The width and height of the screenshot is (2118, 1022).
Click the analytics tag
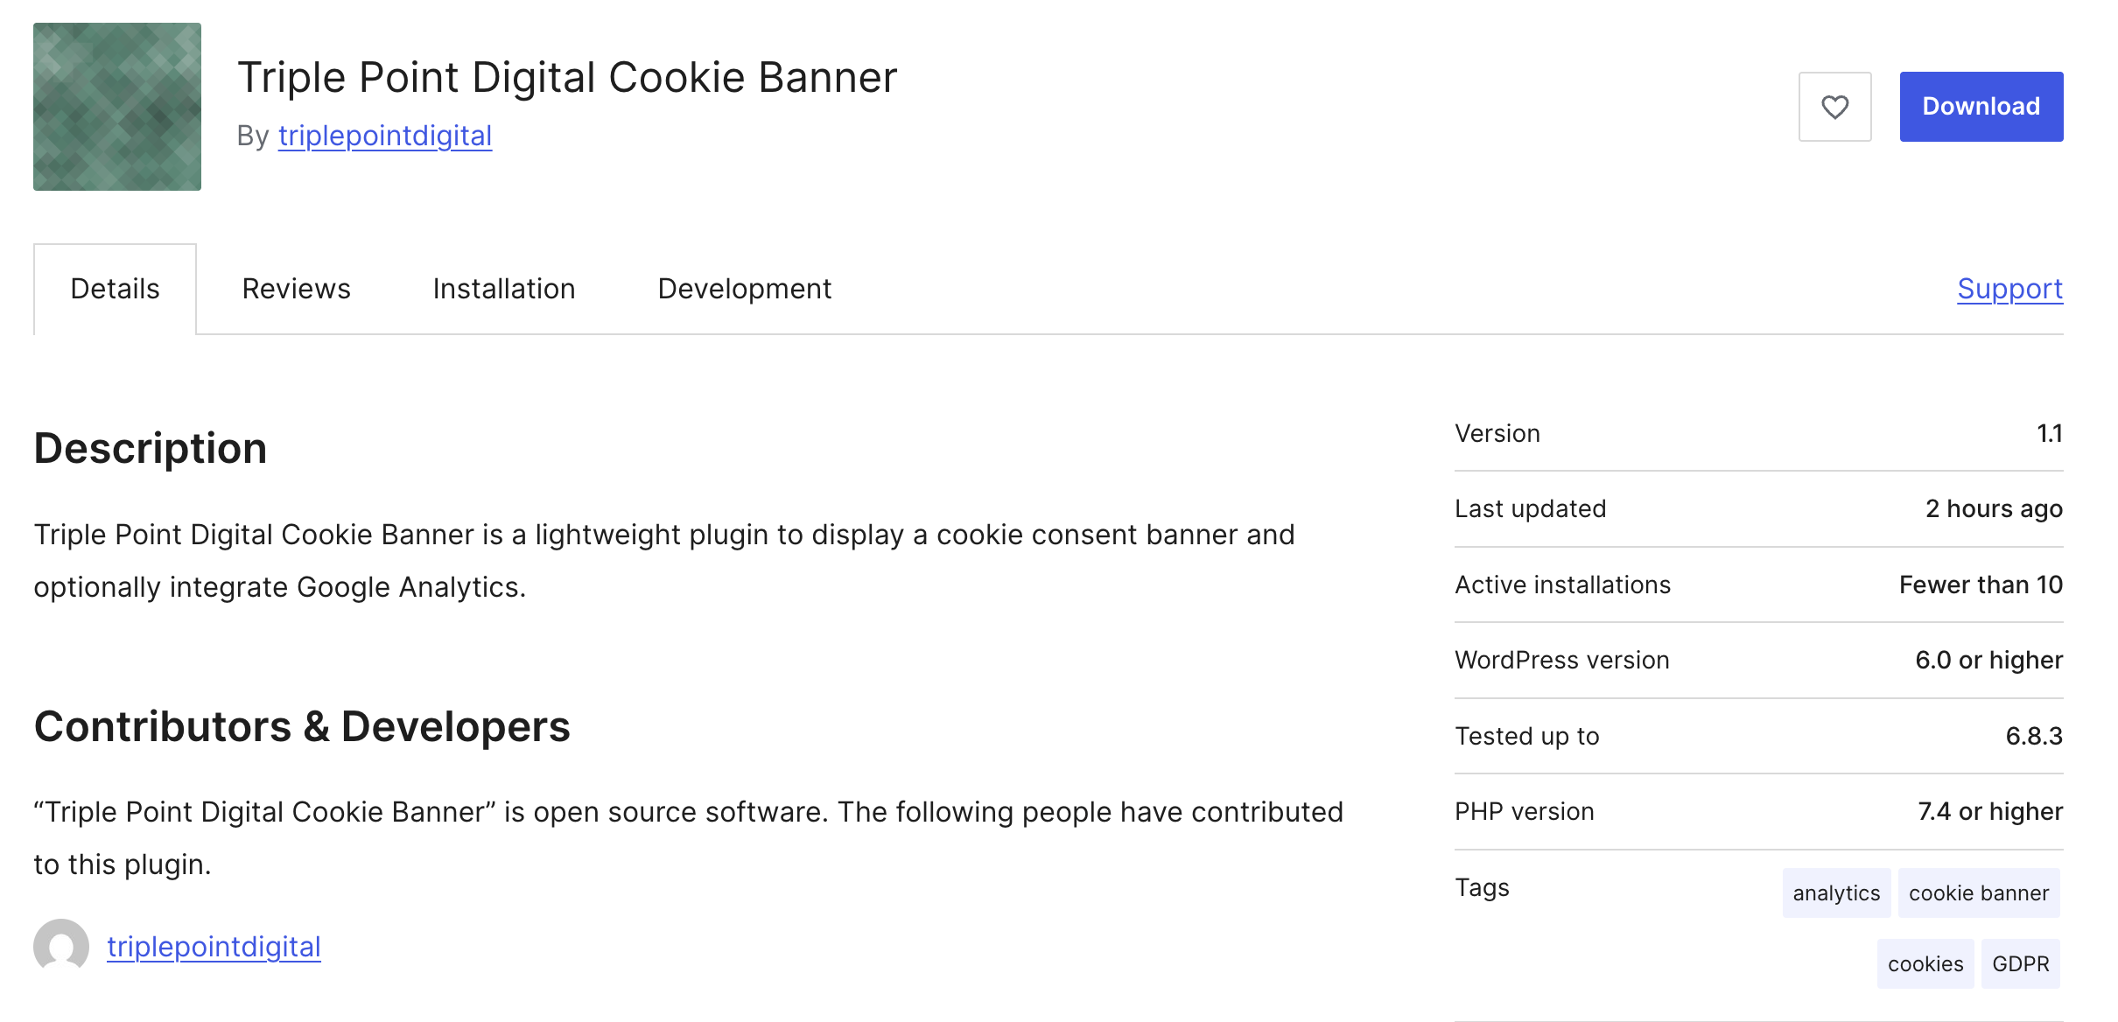tap(1836, 892)
